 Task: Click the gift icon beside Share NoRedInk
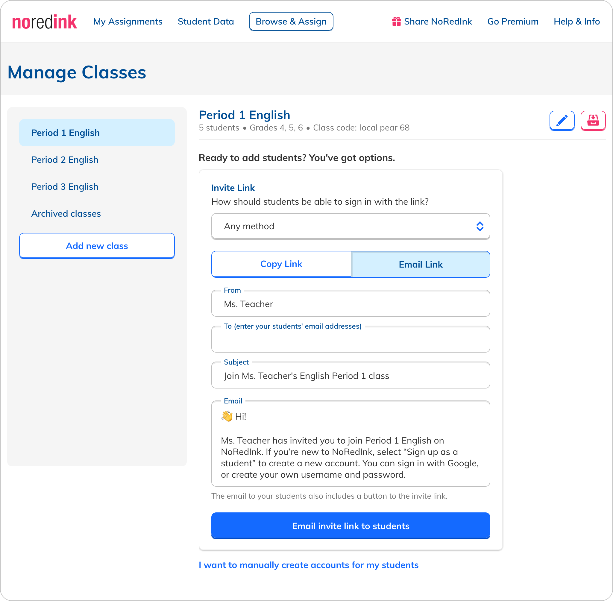click(396, 22)
